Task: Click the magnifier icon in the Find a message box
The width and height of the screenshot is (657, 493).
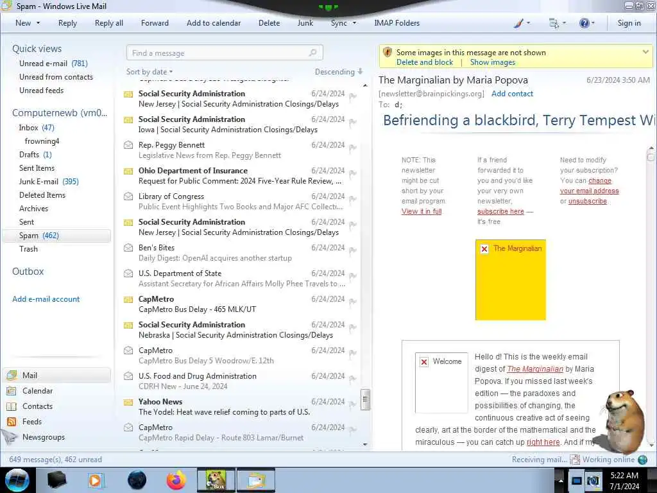Action: pyautogui.click(x=312, y=53)
